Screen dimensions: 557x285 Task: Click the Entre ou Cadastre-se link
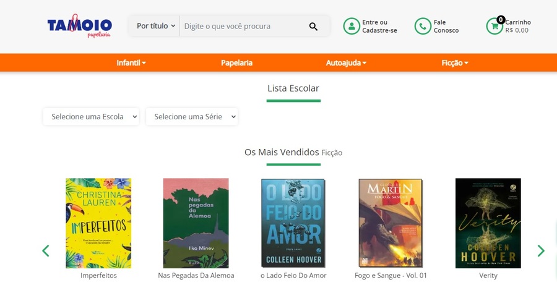tap(380, 26)
